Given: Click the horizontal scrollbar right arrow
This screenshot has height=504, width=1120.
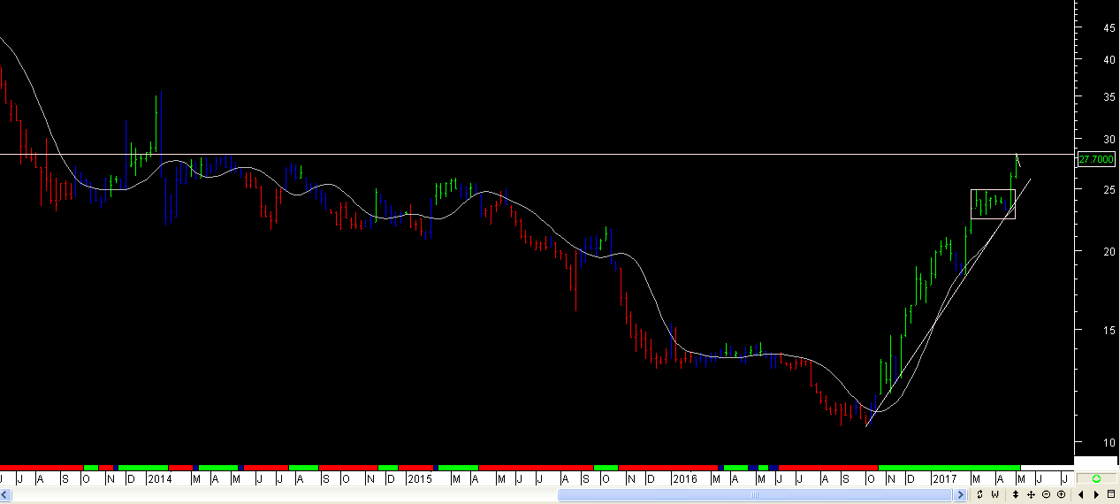Looking at the screenshot, I should pos(959,494).
